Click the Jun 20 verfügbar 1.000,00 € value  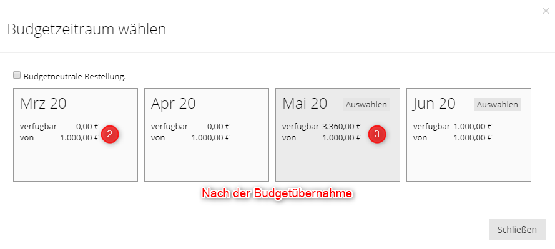[x=473, y=127]
